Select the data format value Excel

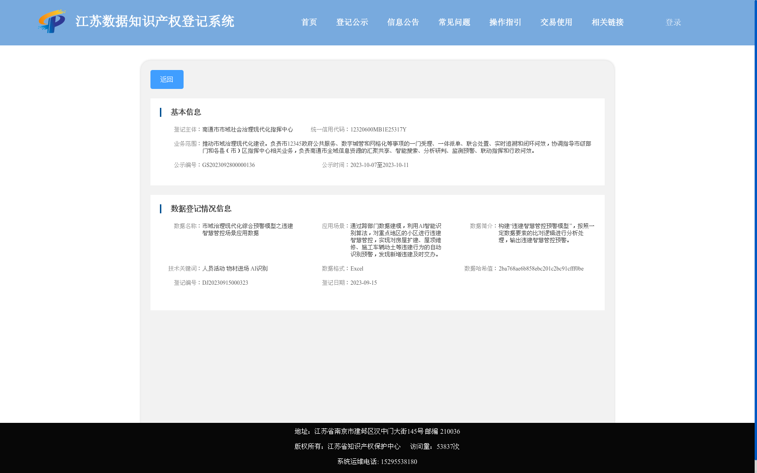click(357, 269)
